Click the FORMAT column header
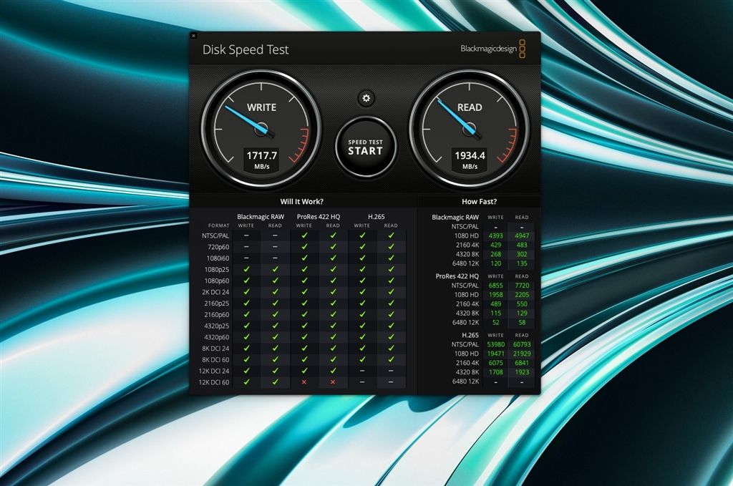Screen dimensions: 733x486 tap(219, 225)
